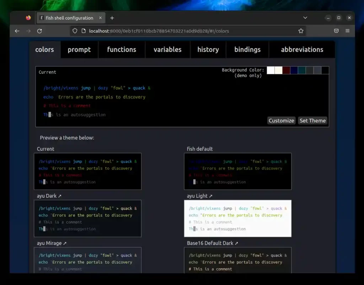The image size is (364, 285).
Task: Expand the list all tabs dropdown
Action: click(305, 18)
